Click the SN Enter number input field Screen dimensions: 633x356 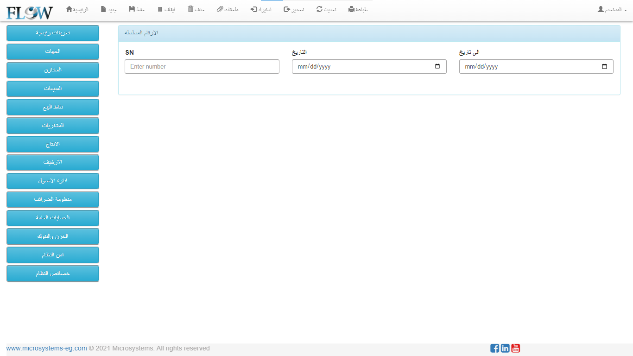[x=202, y=66]
